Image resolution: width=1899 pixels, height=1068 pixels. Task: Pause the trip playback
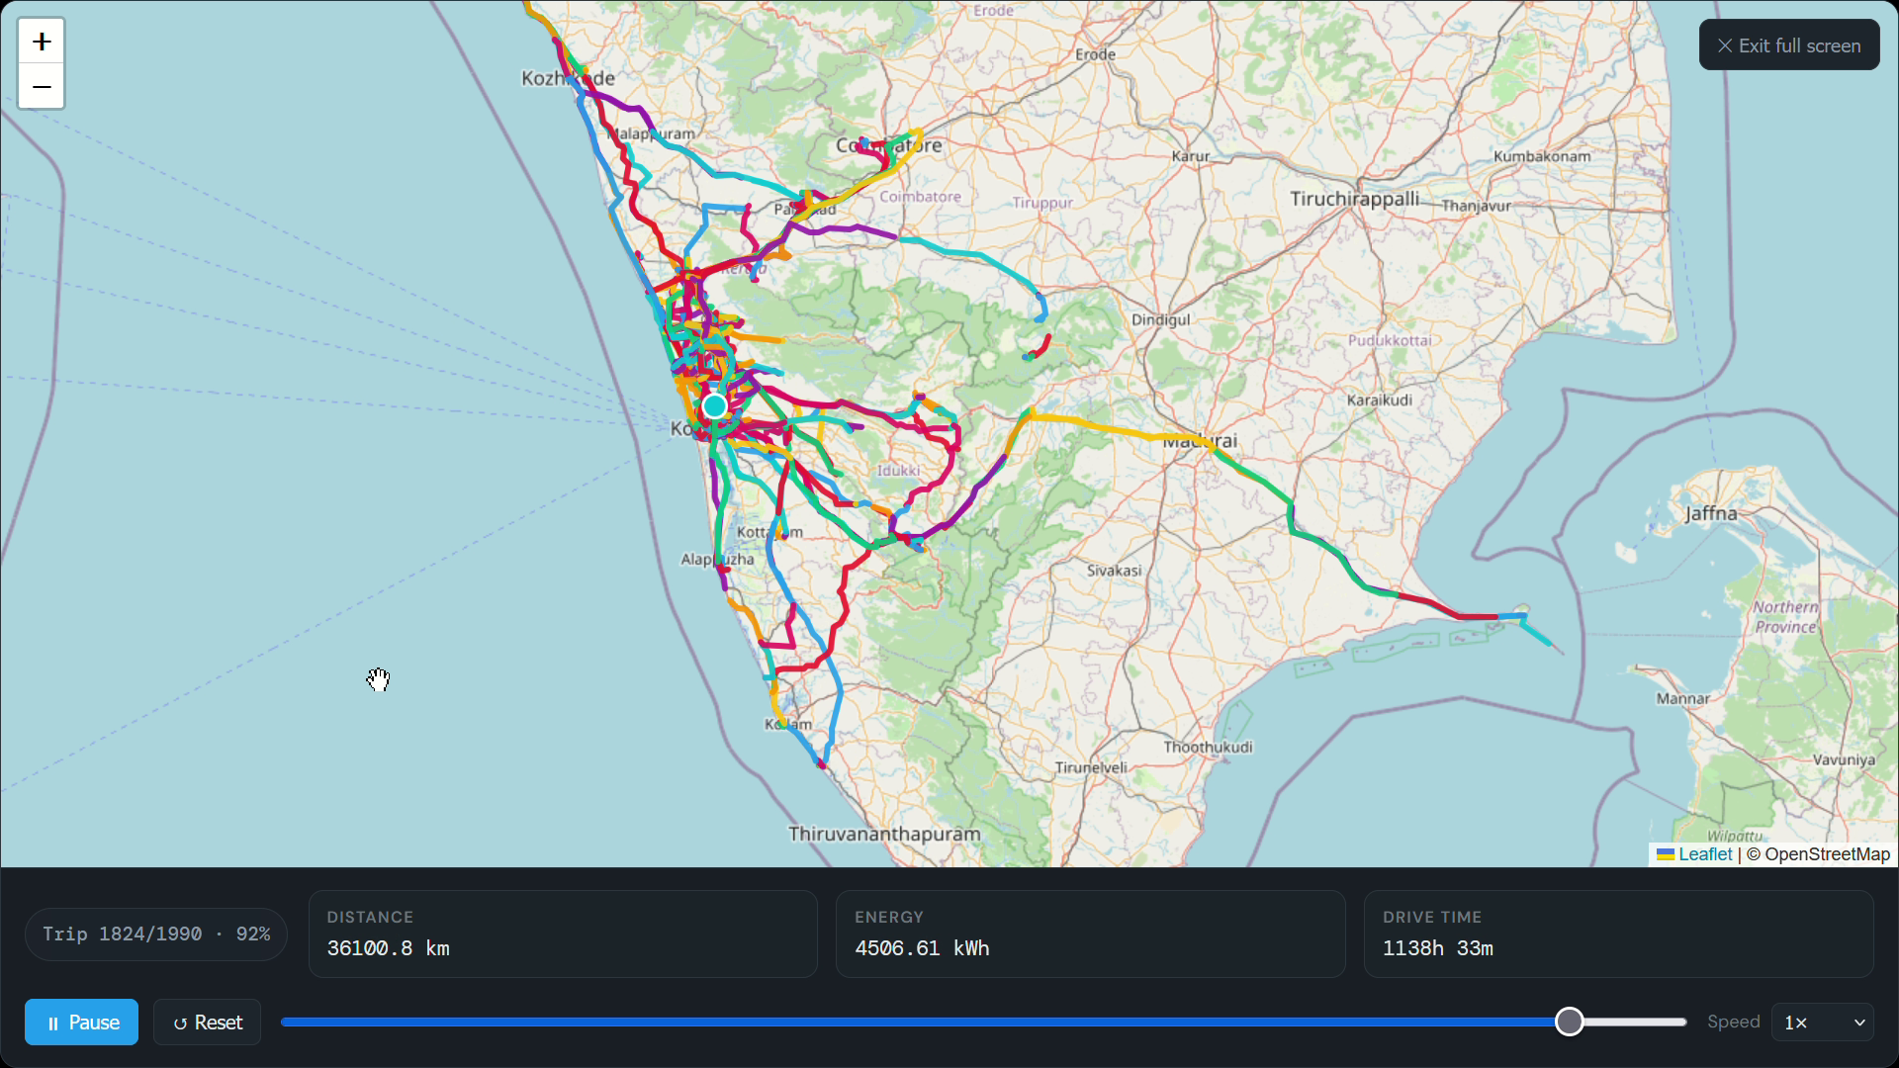pyautogui.click(x=81, y=1022)
